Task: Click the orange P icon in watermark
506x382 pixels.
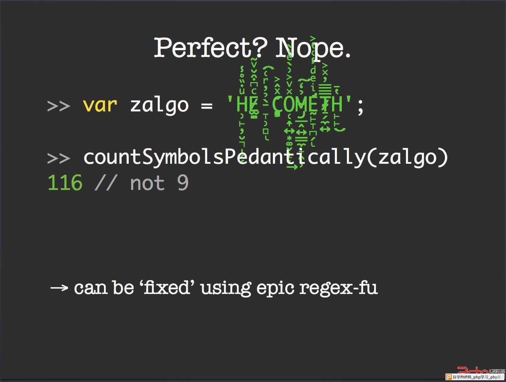Action: tap(449, 377)
